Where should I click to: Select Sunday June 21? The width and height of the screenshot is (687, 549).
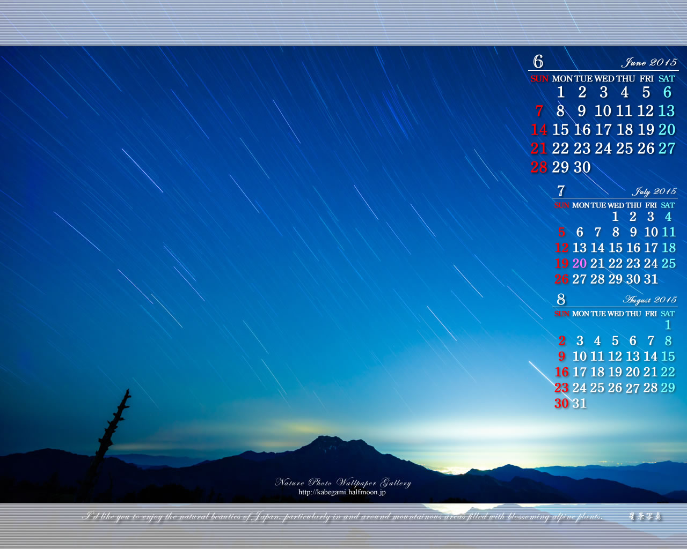click(x=539, y=149)
